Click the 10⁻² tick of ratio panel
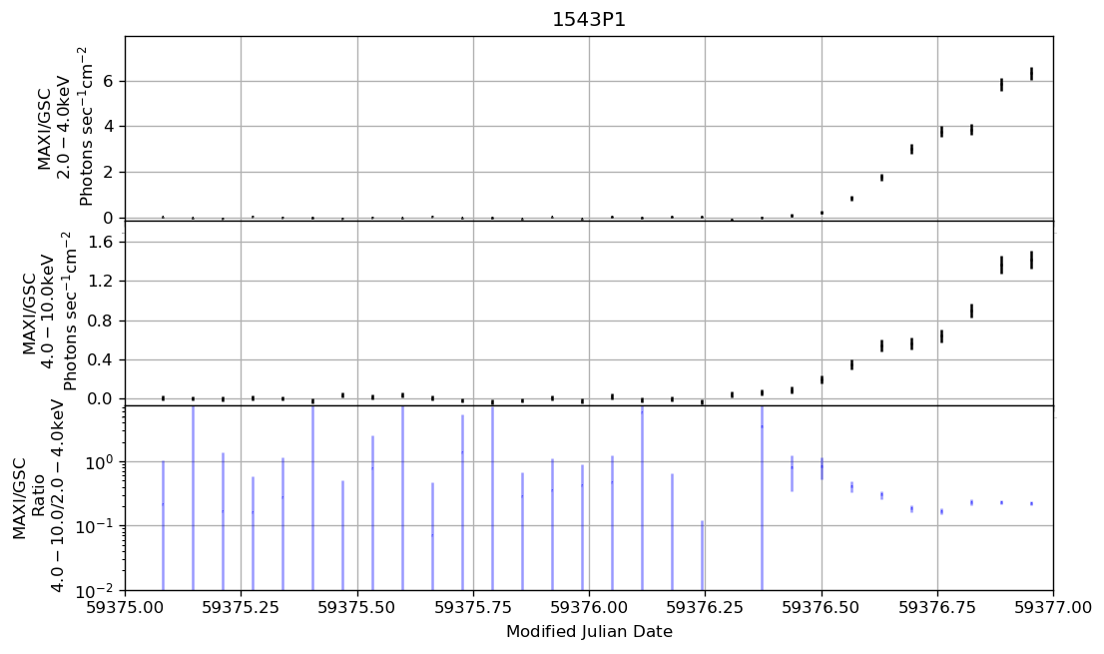Viewport: 1104px width, 654px height. 97,589
